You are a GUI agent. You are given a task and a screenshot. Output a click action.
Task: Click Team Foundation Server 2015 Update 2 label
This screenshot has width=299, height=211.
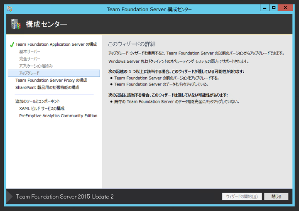pyautogui.click(x=65, y=196)
